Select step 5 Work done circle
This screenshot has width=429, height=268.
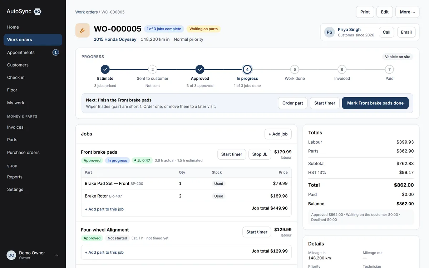point(295,69)
